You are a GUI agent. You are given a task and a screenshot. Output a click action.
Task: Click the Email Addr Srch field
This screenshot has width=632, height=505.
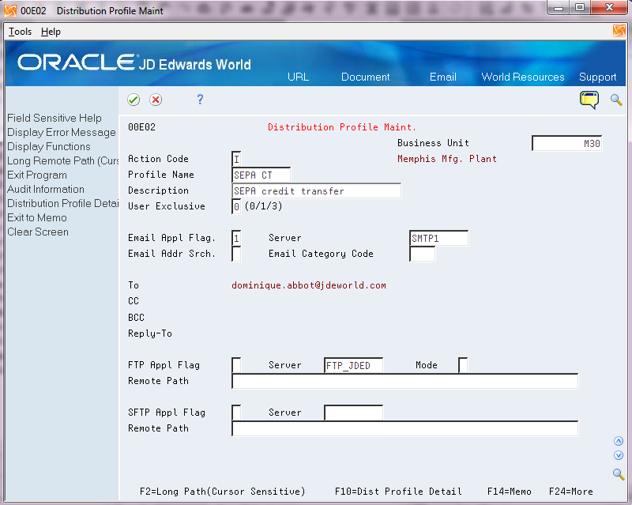point(236,254)
